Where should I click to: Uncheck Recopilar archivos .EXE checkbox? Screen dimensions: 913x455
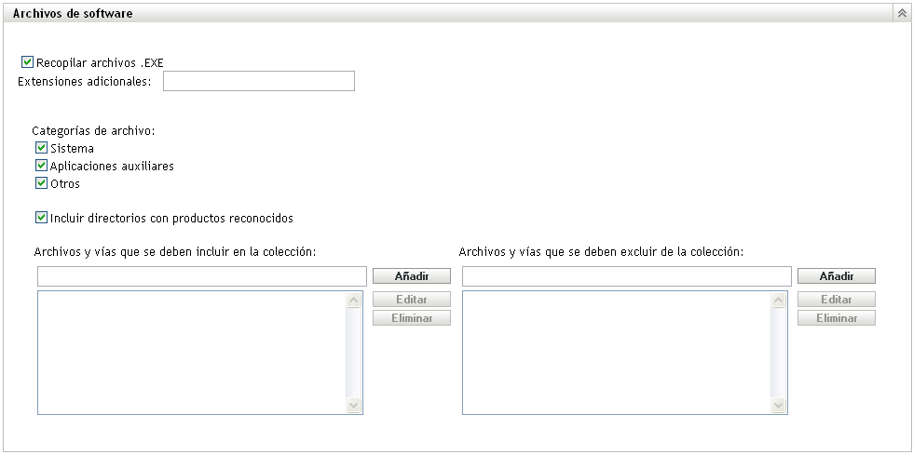[x=27, y=62]
